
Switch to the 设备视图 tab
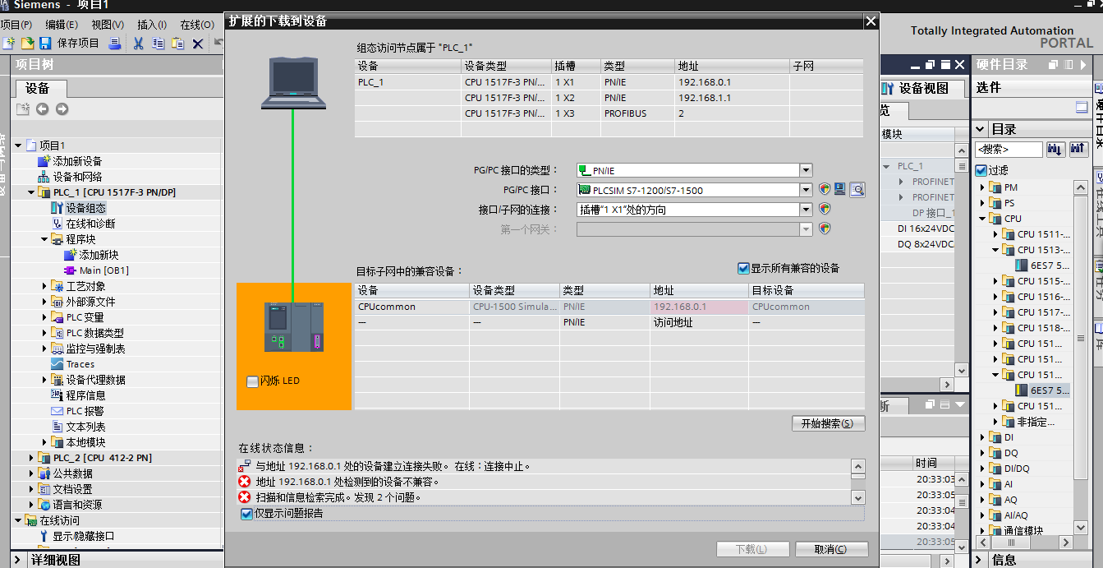click(x=924, y=88)
